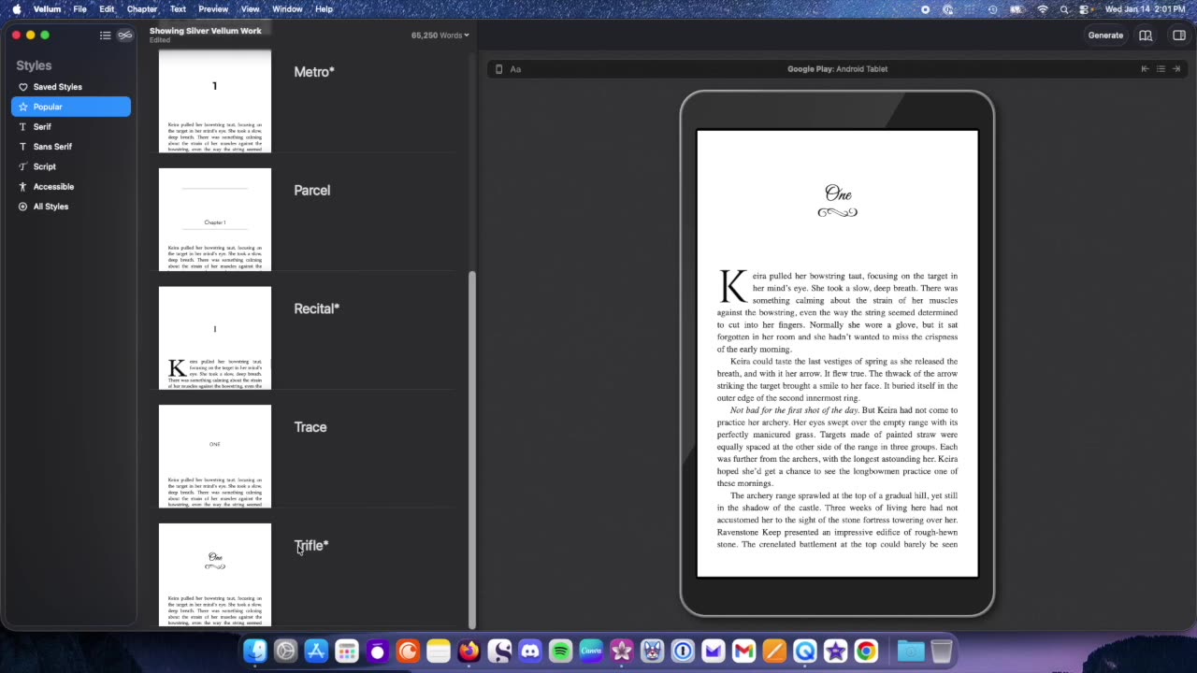The width and height of the screenshot is (1197, 673).
Task: Click the Trace style name
Action: pyautogui.click(x=310, y=427)
